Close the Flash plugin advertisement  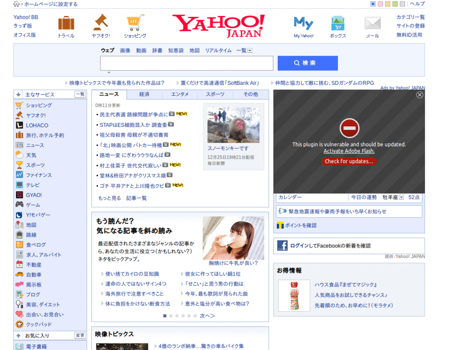[420, 95]
